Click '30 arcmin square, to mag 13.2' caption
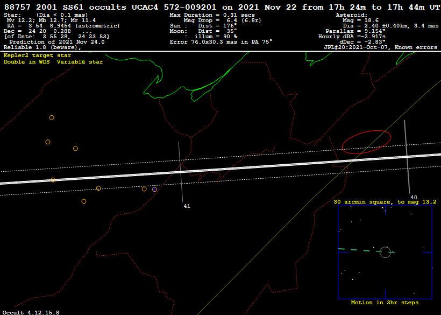This screenshot has width=441, height=315. pos(385,202)
